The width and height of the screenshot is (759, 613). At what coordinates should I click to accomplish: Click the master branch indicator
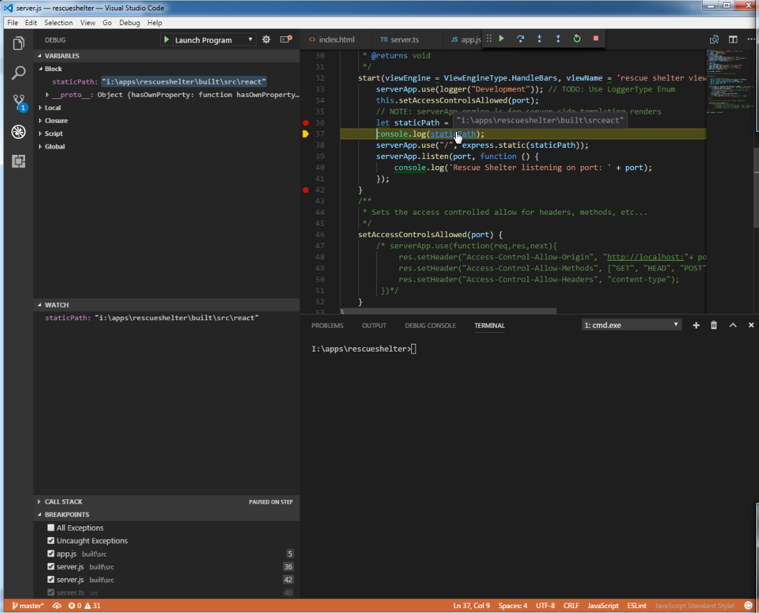tap(28, 606)
